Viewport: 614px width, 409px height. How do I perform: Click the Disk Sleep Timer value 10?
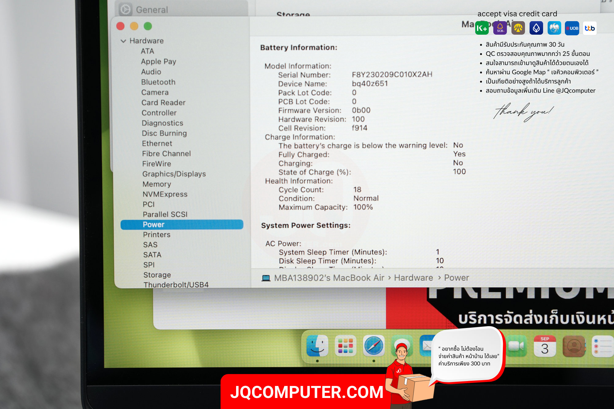click(440, 260)
